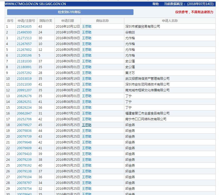Open registration number 21057292
The image size is (223, 195).
click(24, 73)
